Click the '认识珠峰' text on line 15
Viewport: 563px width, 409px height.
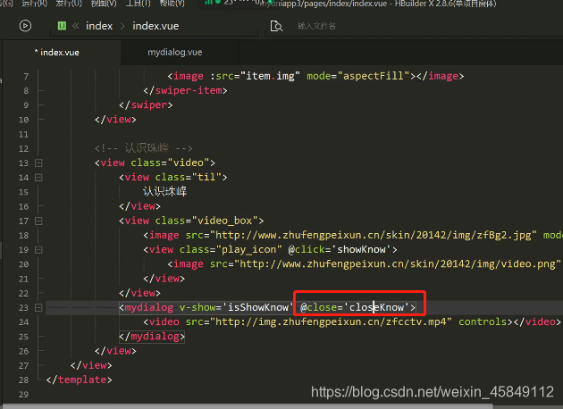click(x=164, y=191)
